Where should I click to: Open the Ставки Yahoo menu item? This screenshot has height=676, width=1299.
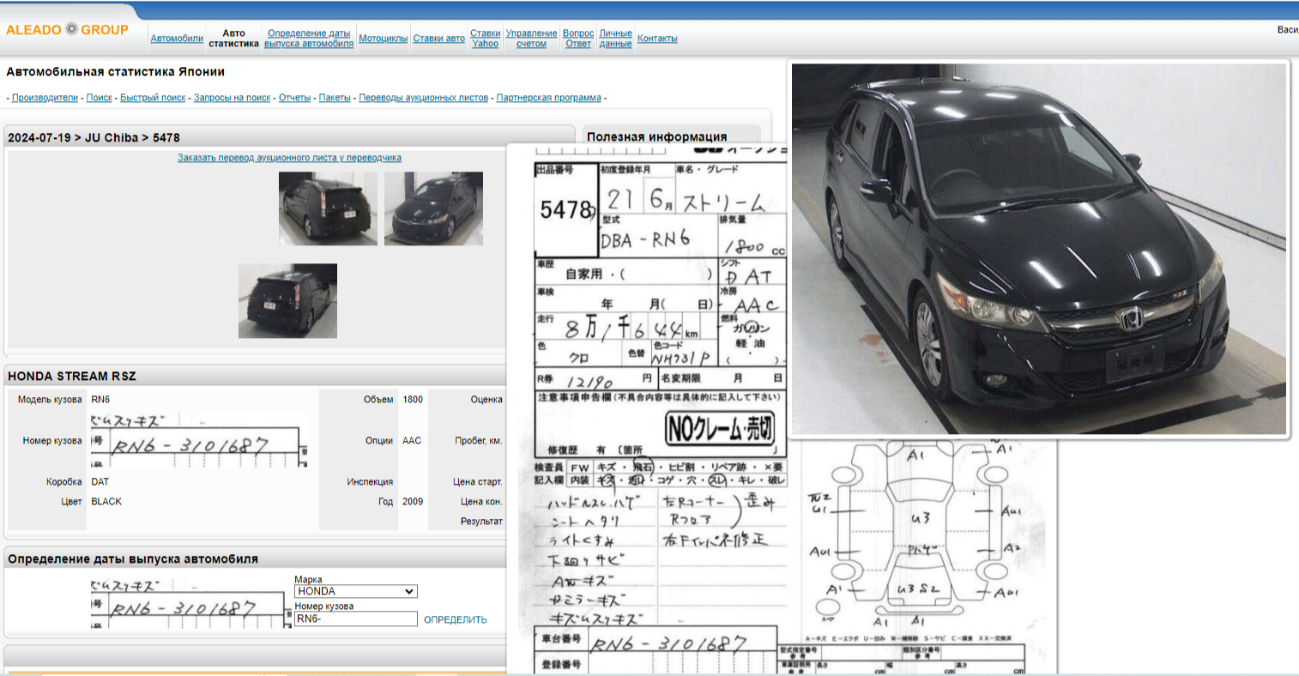(x=485, y=39)
